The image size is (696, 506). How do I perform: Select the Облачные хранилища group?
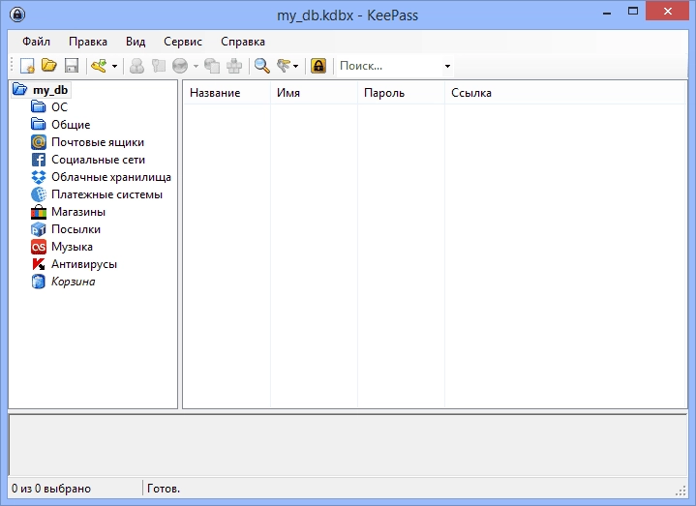(111, 177)
